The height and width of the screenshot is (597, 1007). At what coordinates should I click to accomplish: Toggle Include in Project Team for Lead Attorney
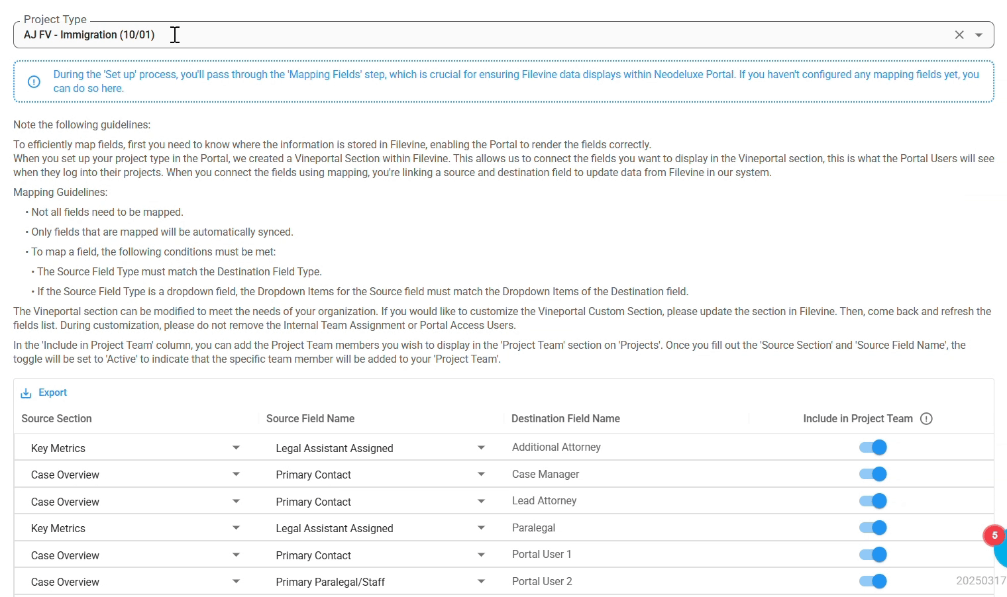pyautogui.click(x=873, y=501)
